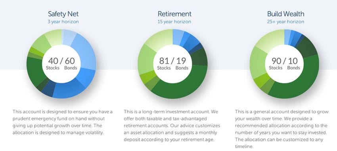Click the 90 / 10 donut center
This screenshot has height=151, width=337.
pyautogui.click(x=284, y=63)
